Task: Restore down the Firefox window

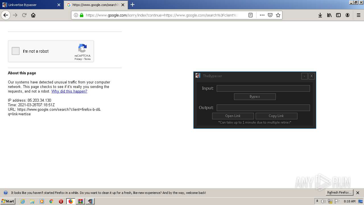Action: (x=355, y=2)
